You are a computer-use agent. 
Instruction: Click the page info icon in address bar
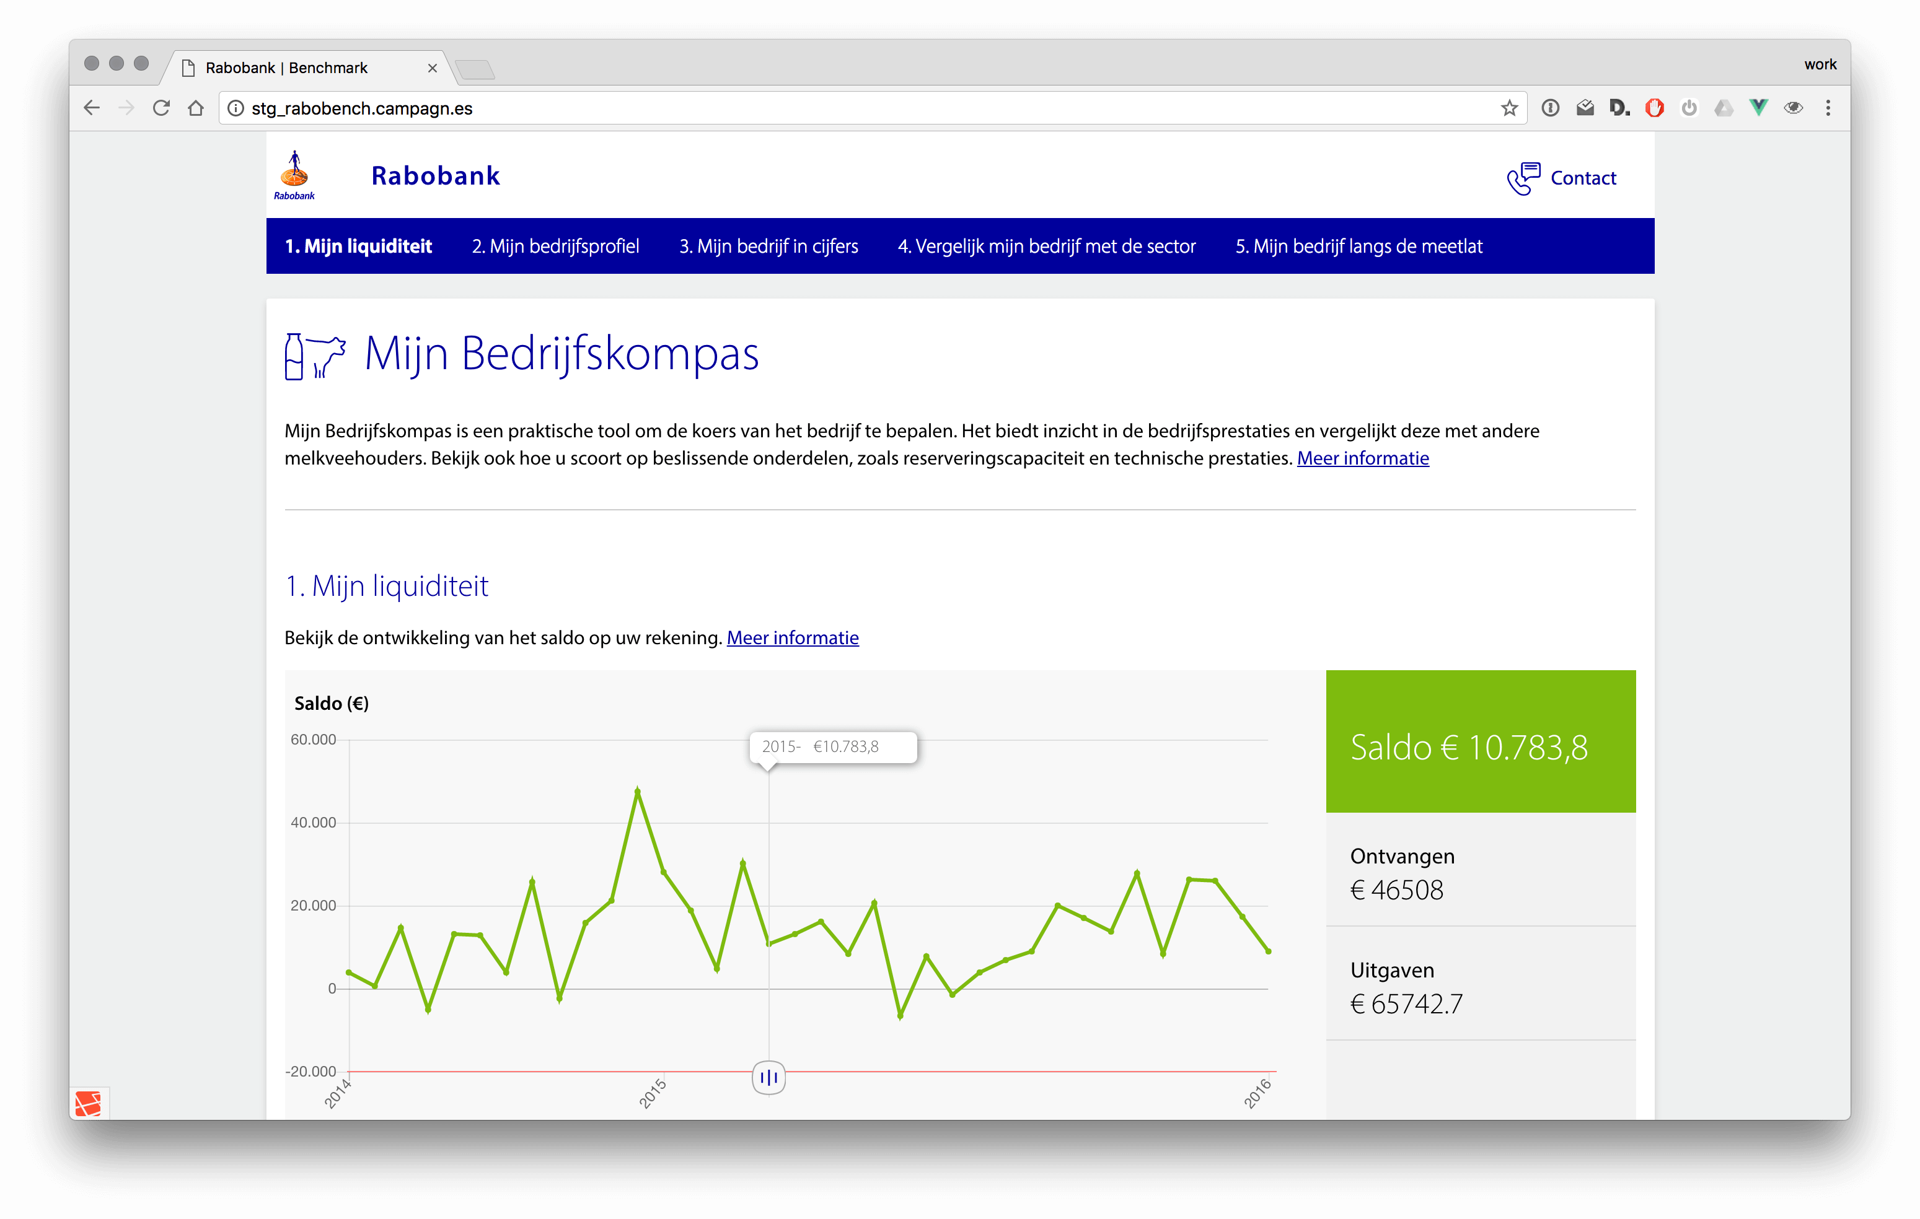pos(236,108)
